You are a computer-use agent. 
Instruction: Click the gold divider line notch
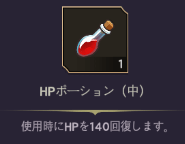point(95,112)
